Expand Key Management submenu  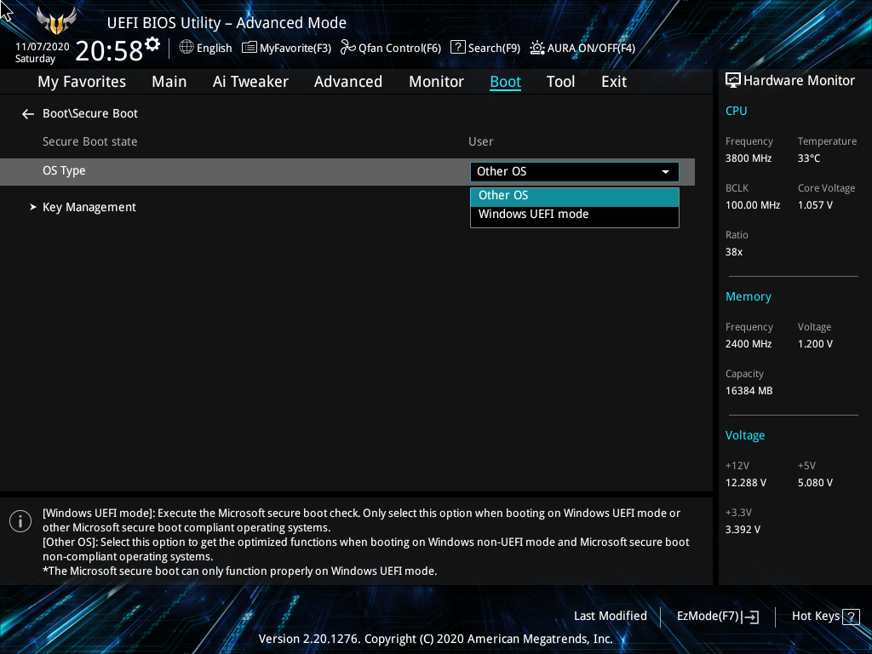89,207
